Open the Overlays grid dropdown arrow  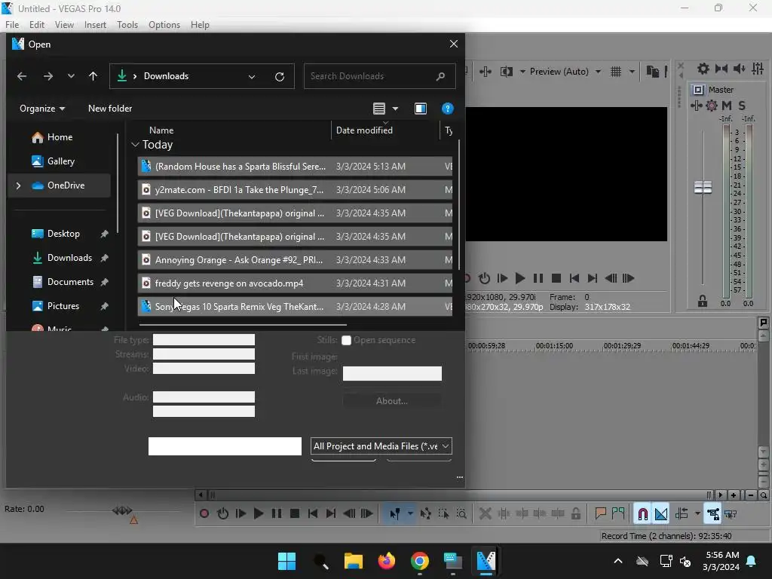[x=632, y=72]
